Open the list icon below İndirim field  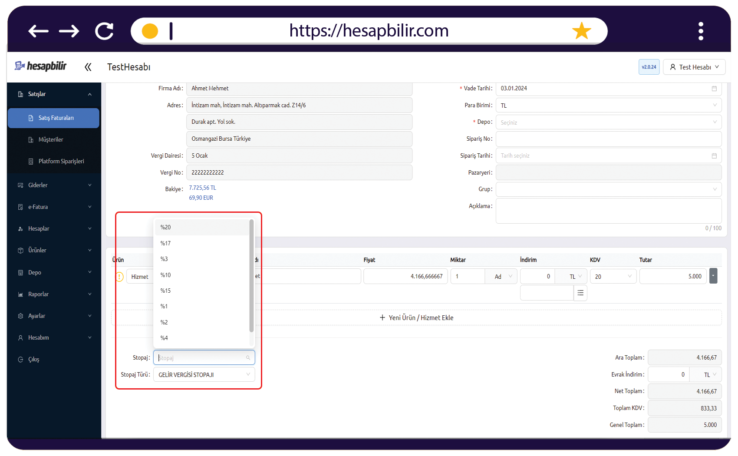coord(580,293)
